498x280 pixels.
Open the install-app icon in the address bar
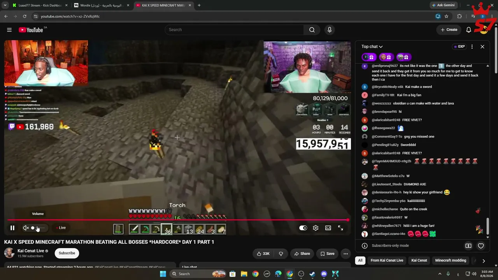(x=438, y=16)
